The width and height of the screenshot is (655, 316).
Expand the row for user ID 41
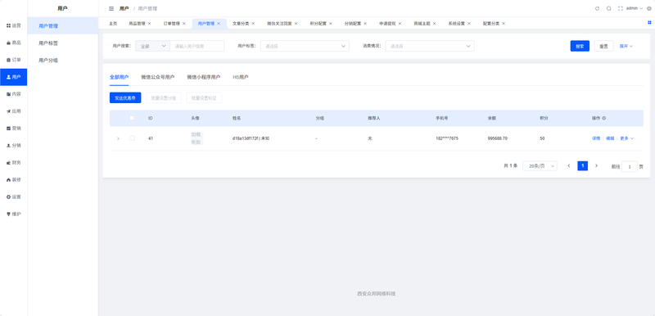tap(118, 138)
